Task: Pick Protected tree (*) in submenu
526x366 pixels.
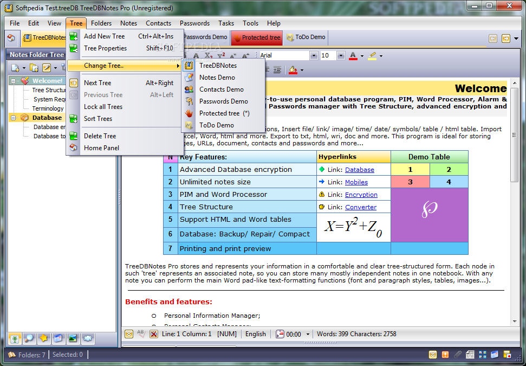Action: [223, 113]
